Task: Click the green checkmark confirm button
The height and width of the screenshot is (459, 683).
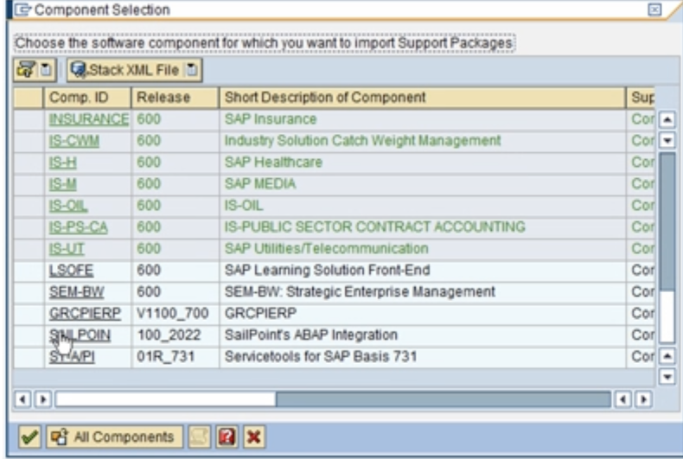Action: click(29, 437)
